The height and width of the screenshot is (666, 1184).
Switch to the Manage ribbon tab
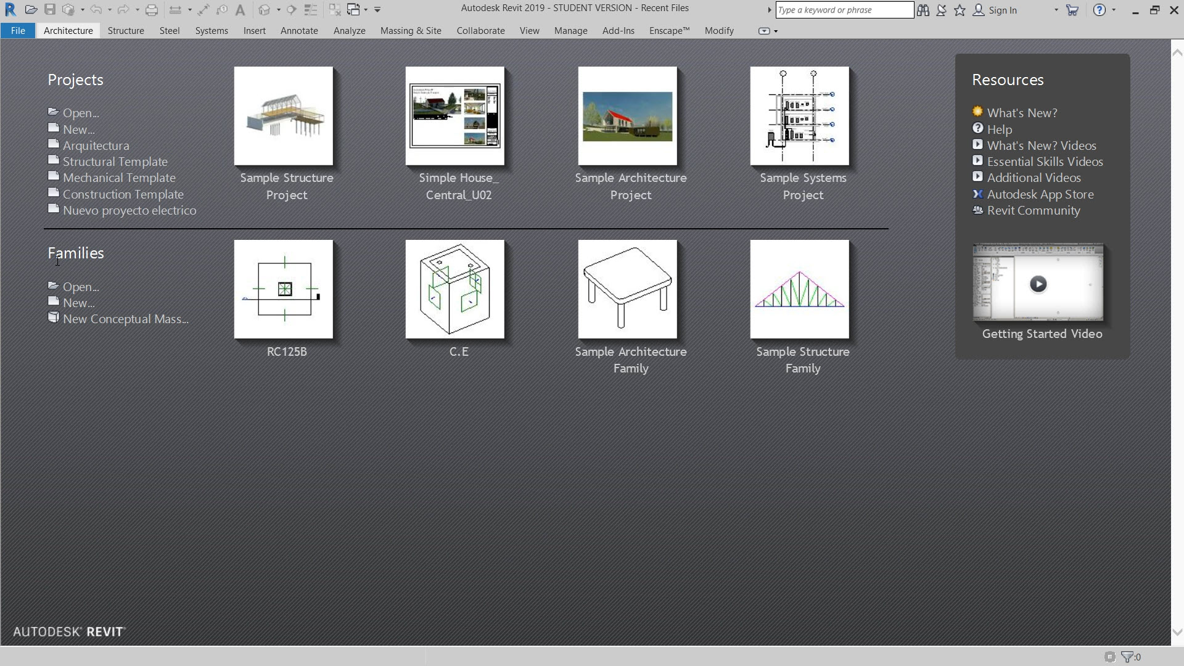point(571,30)
